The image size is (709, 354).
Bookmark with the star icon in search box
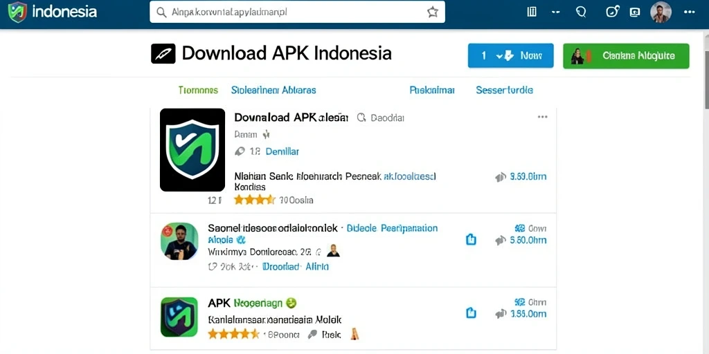(432, 12)
